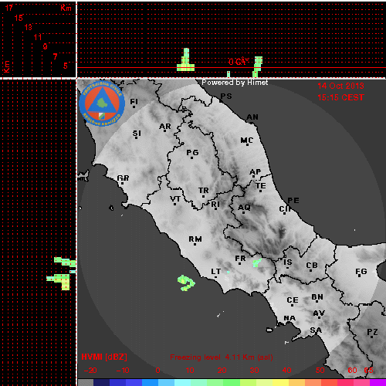Click the 'RM' city marker
Image resolution: width=386 pixels, height=386 pixels.
[195, 240]
